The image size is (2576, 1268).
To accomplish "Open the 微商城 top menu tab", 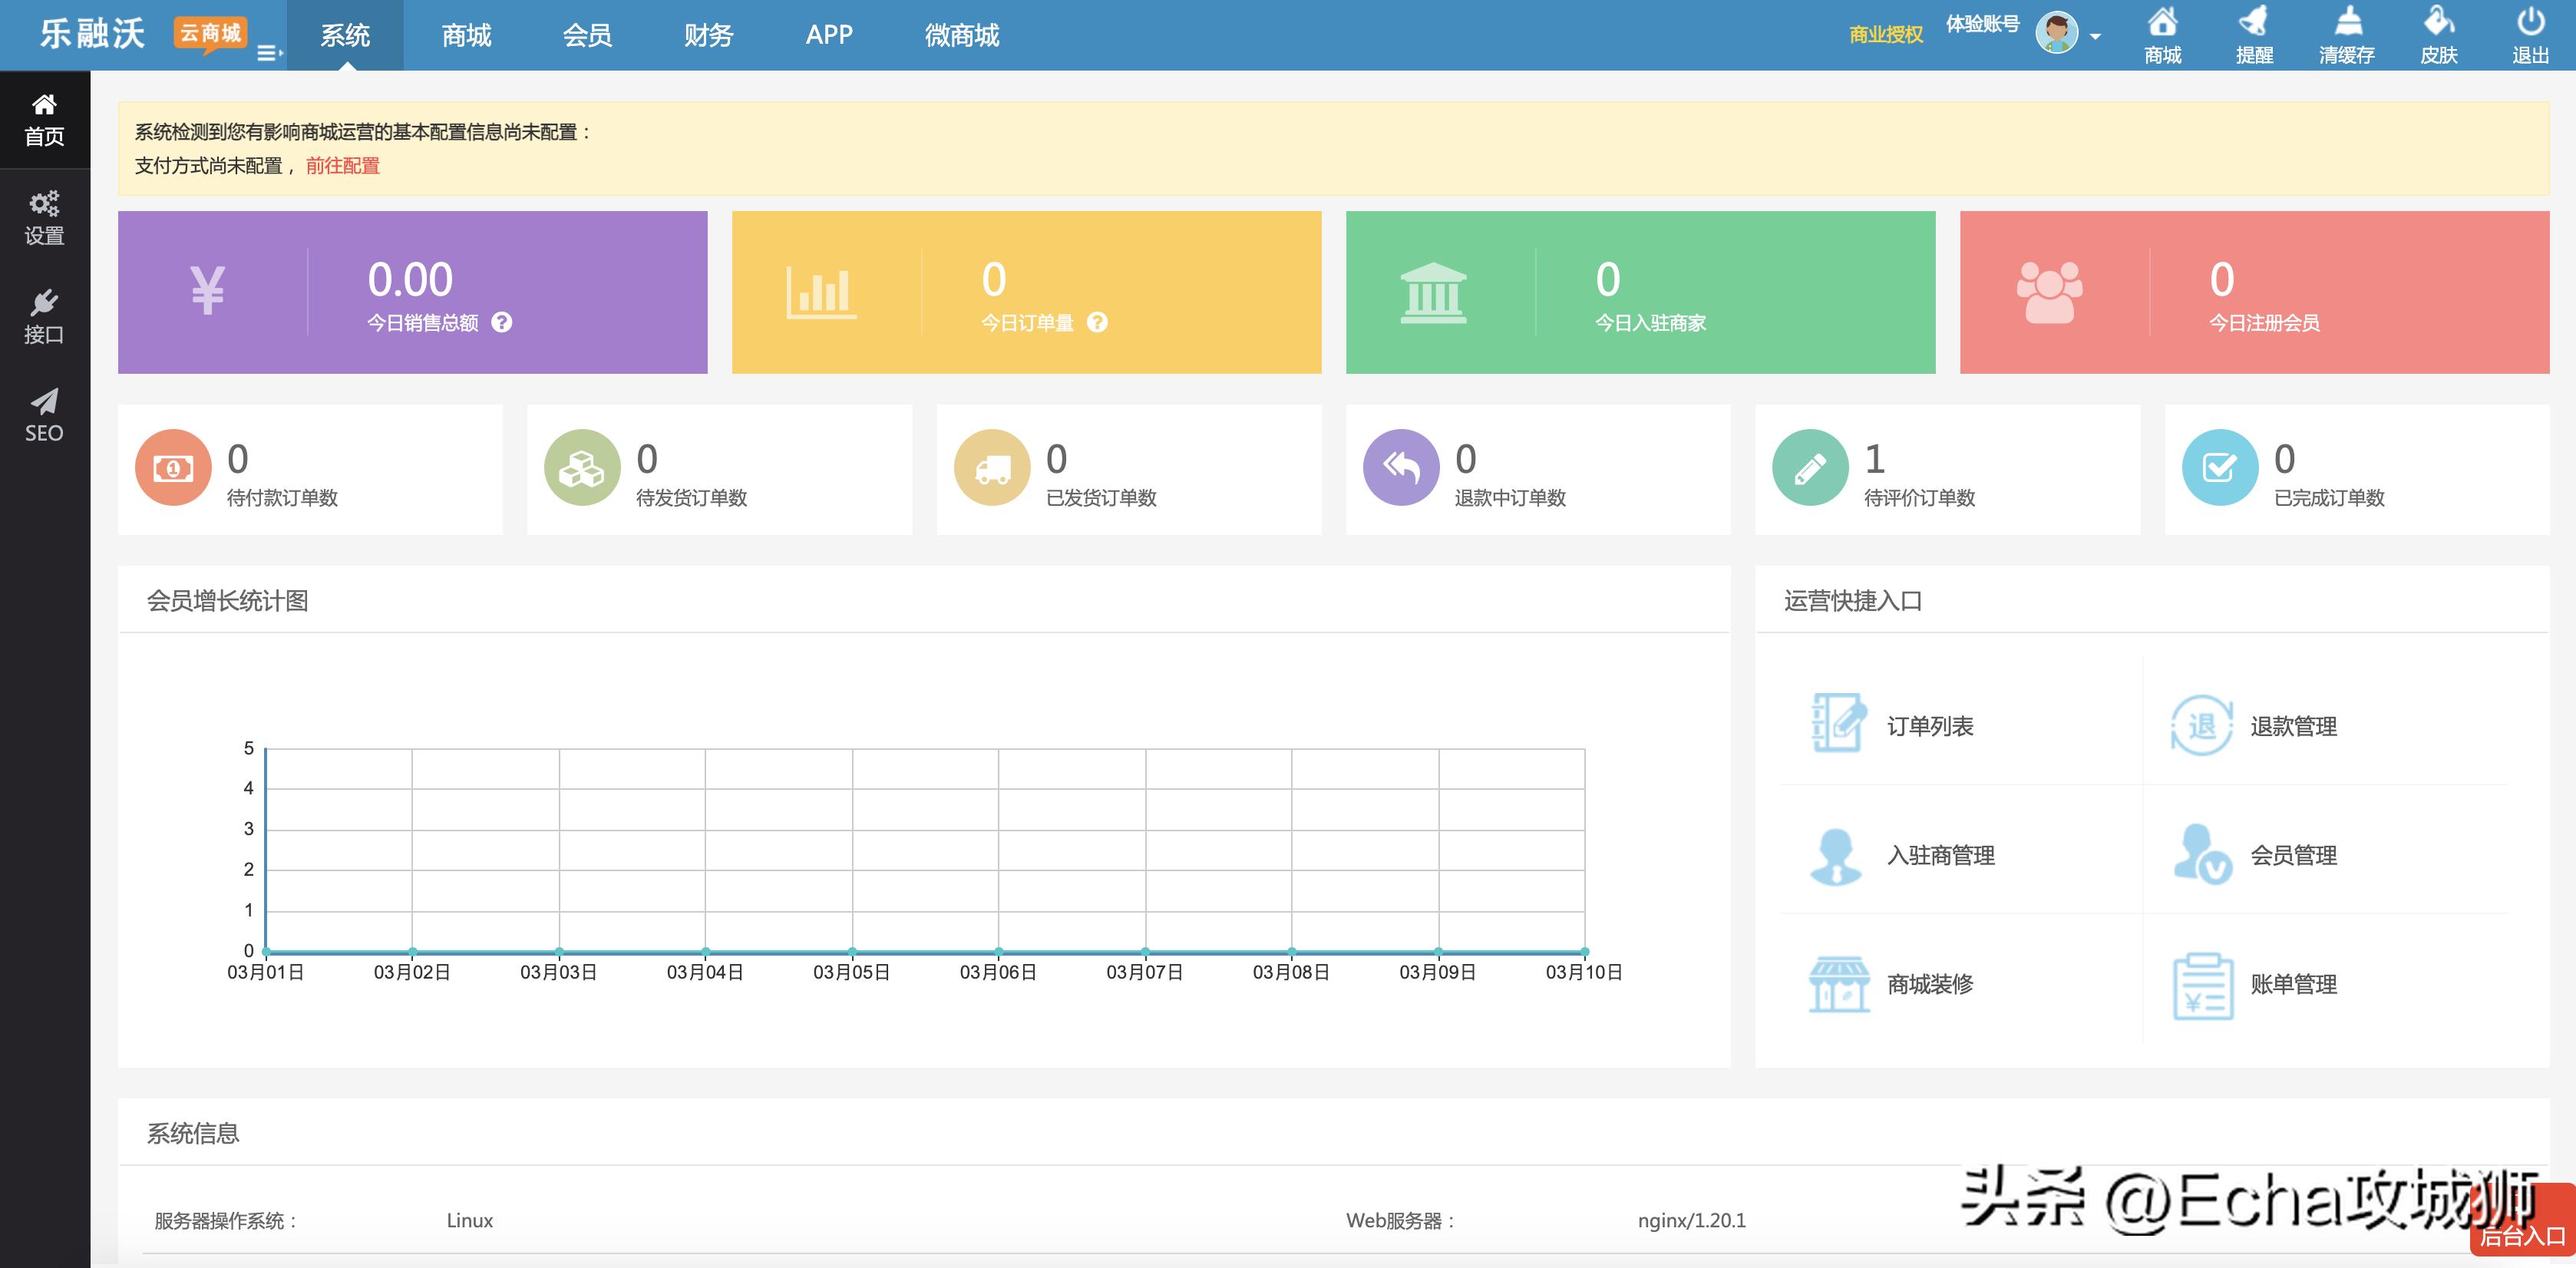I will coord(961,35).
